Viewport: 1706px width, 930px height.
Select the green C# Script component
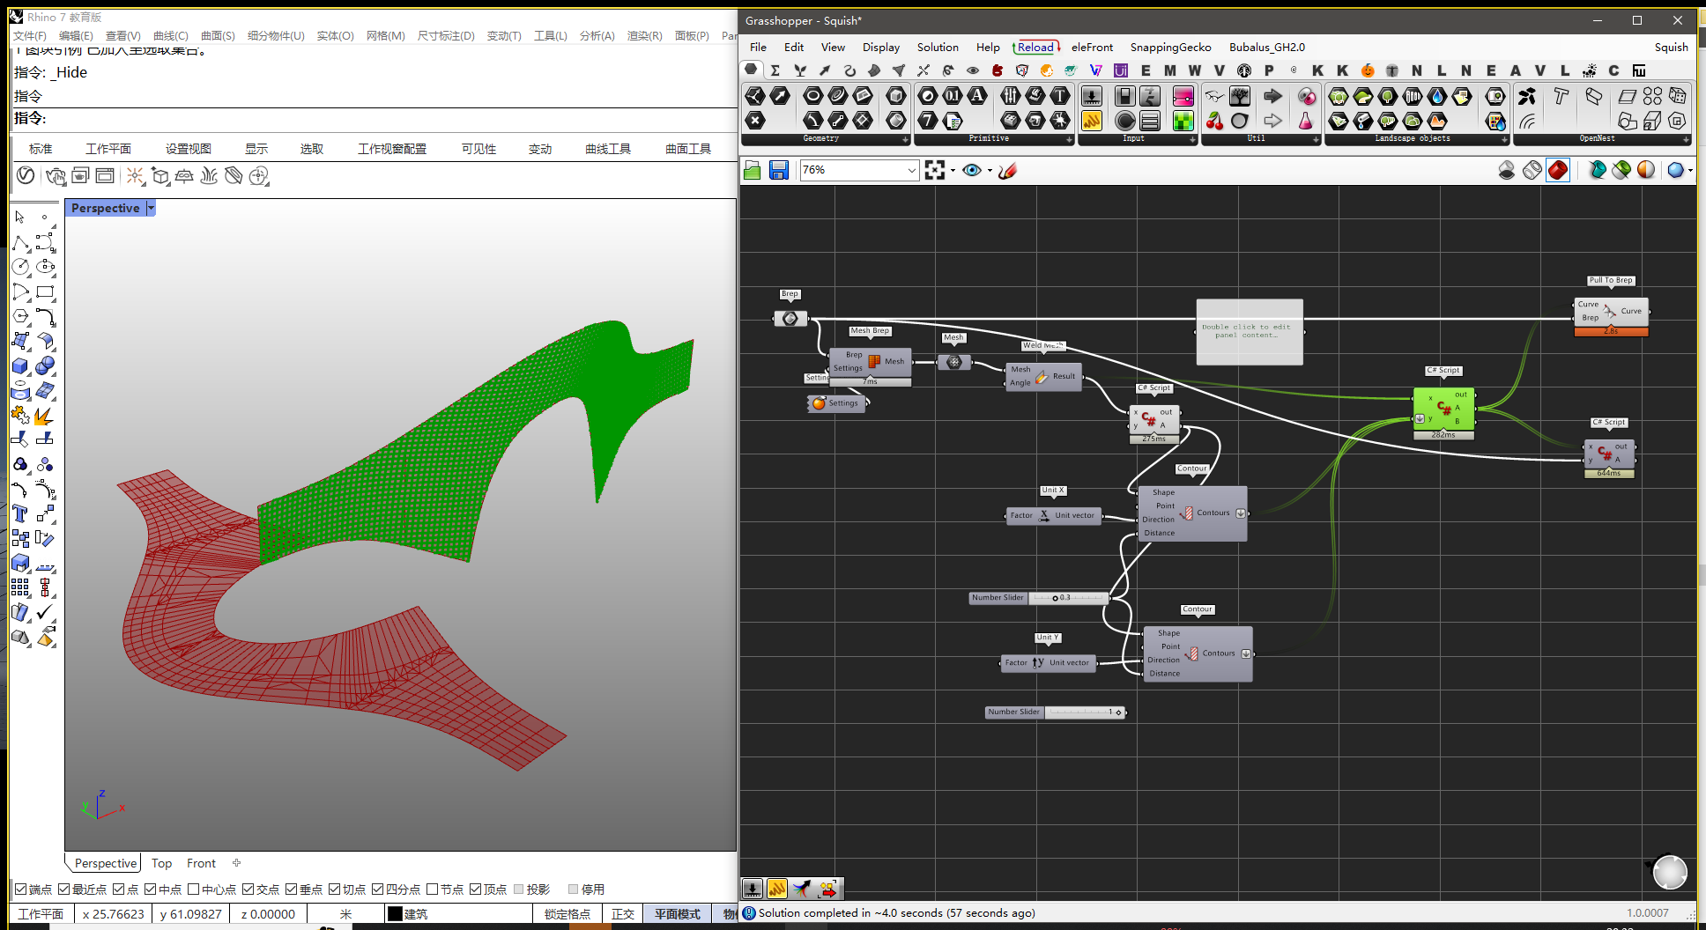click(x=1443, y=409)
